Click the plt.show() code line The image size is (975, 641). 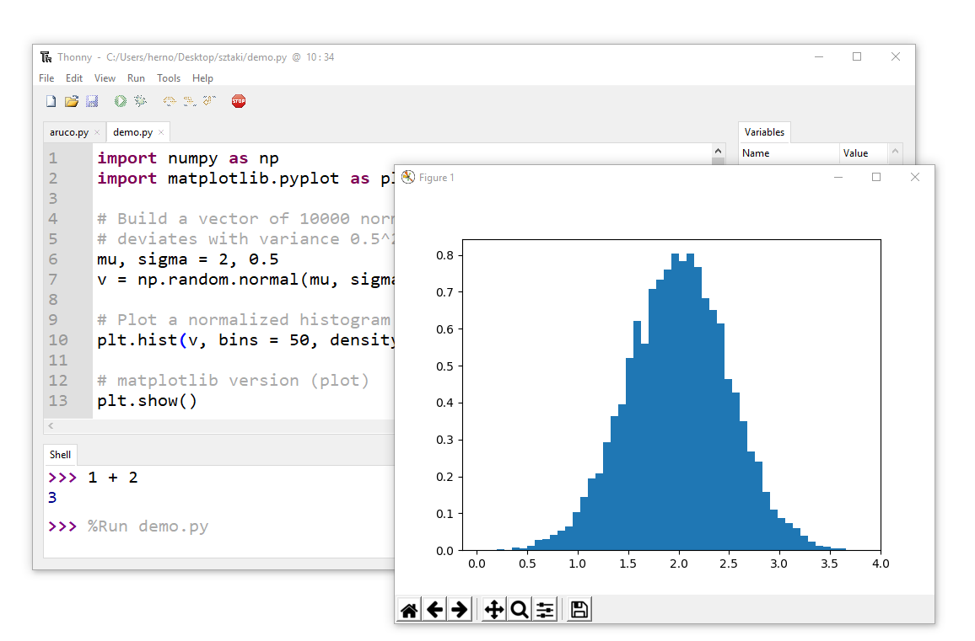click(x=148, y=401)
